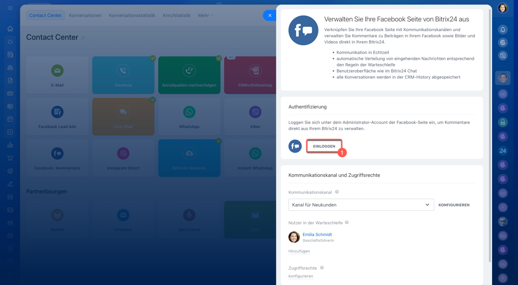
Task: Click the Einloggen button for Facebook
Action: point(324,146)
